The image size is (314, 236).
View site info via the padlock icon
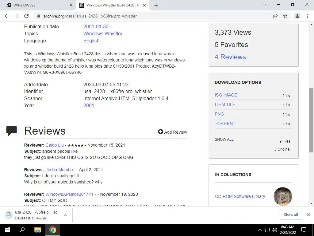click(39, 16)
